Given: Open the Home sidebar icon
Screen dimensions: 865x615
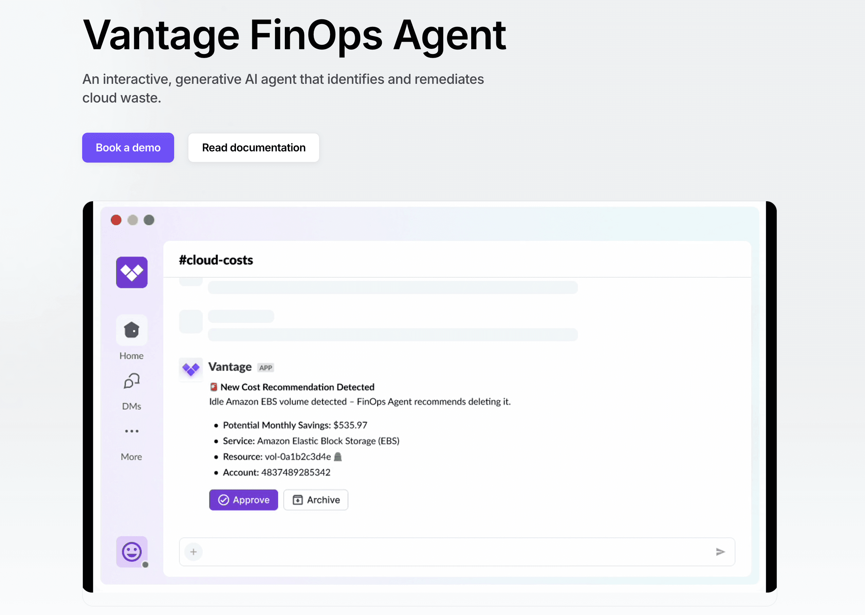Looking at the screenshot, I should pyautogui.click(x=131, y=330).
